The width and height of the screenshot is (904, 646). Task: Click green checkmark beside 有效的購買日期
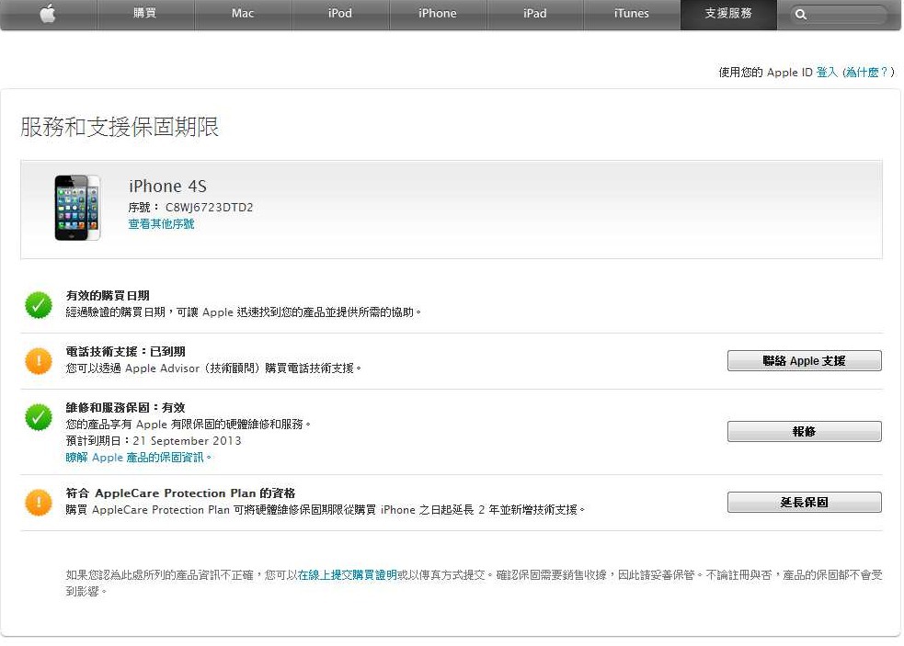[39, 305]
